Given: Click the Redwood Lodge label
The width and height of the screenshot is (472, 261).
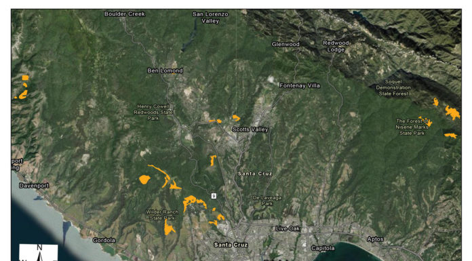Looking at the screenshot, I should pyautogui.click(x=336, y=46).
